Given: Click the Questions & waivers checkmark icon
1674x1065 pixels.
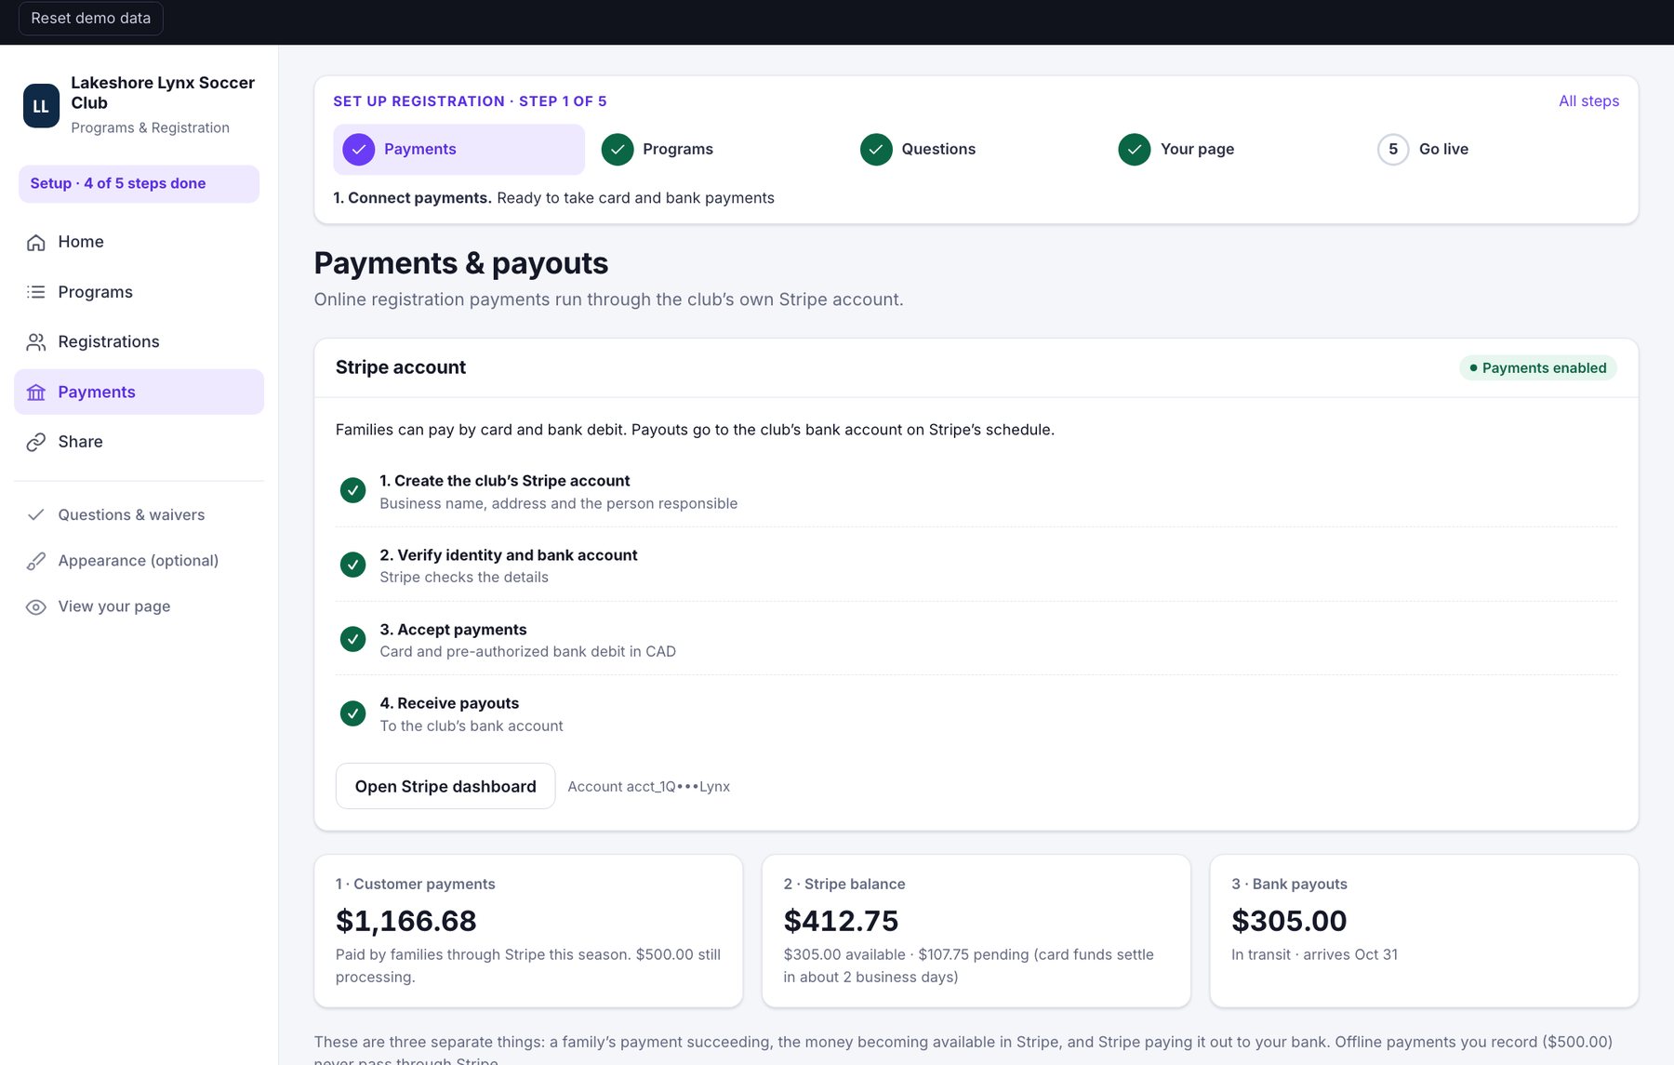Looking at the screenshot, I should [x=36, y=514].
